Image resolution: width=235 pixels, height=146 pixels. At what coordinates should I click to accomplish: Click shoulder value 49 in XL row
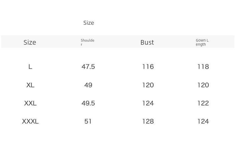(x=88, y=85)
